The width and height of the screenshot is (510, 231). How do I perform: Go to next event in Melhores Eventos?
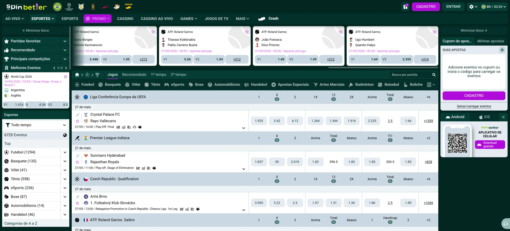coord(66,68)
